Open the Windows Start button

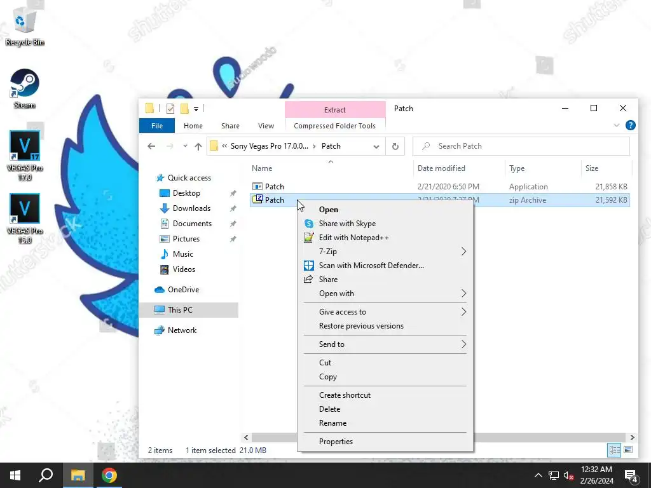click(15, 475)
